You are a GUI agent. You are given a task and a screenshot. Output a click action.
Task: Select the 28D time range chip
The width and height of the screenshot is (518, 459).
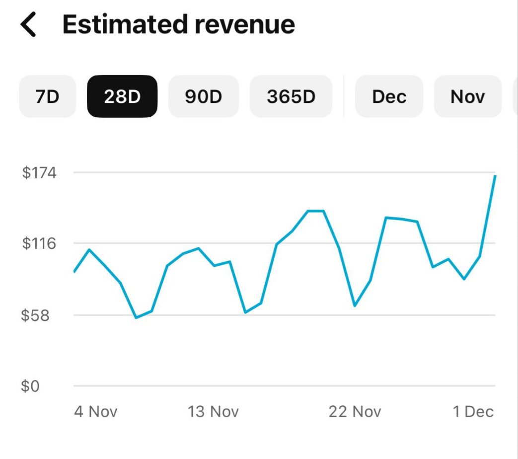[122, 96]
